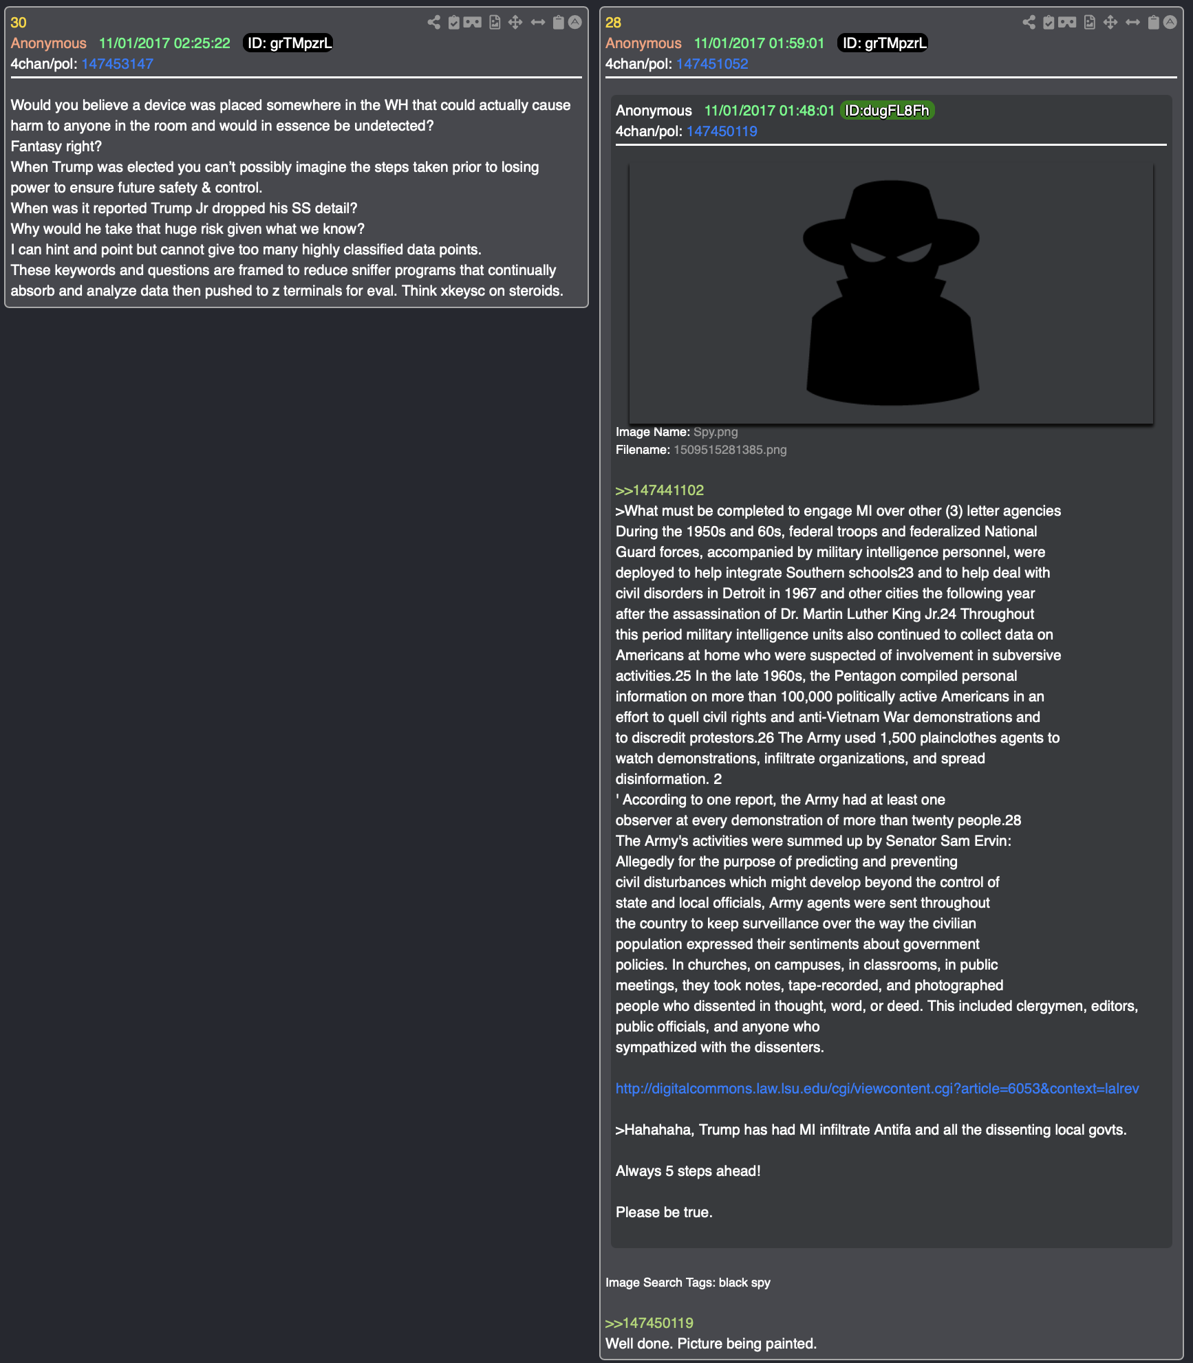Click the share icon on post 28

pos(1029,23)
